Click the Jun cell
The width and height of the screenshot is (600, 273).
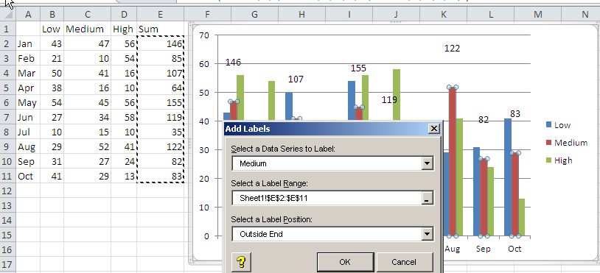pyautogui.click(x=28, y=117)
